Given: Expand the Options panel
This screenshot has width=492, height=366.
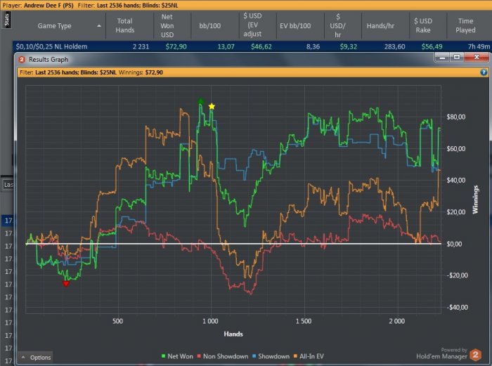Looking at the screenshot, I should click(35, 357).
